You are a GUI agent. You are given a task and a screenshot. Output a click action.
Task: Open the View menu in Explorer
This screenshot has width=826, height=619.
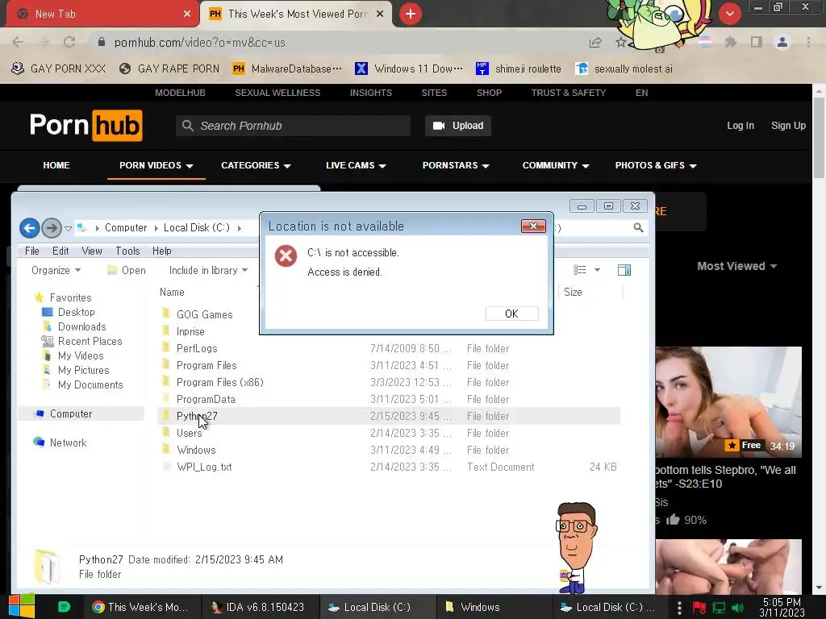92,251
